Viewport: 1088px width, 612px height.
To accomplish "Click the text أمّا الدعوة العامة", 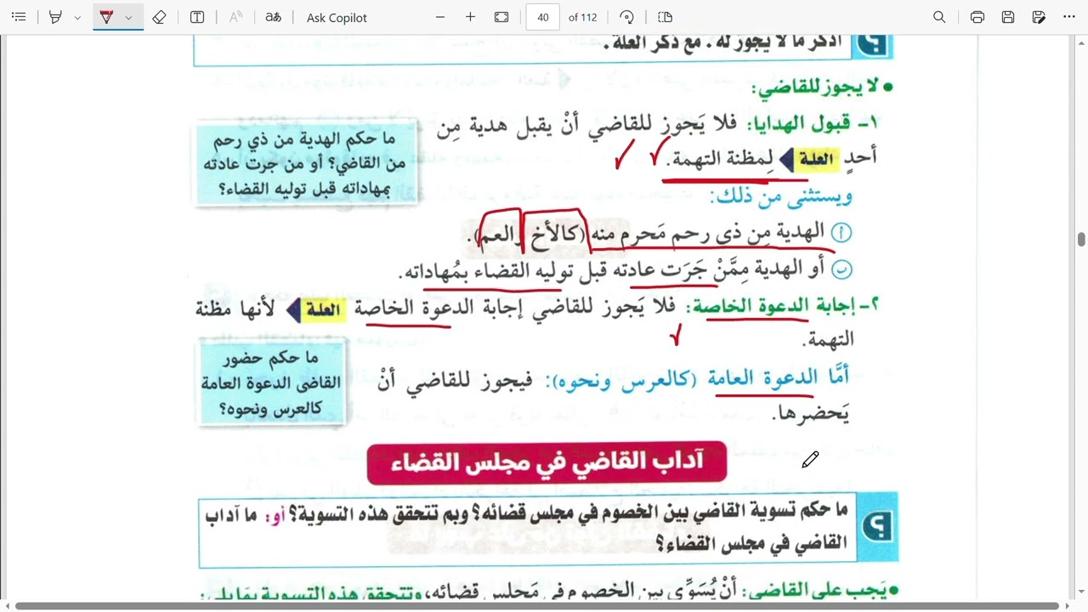I will point(779,379).
